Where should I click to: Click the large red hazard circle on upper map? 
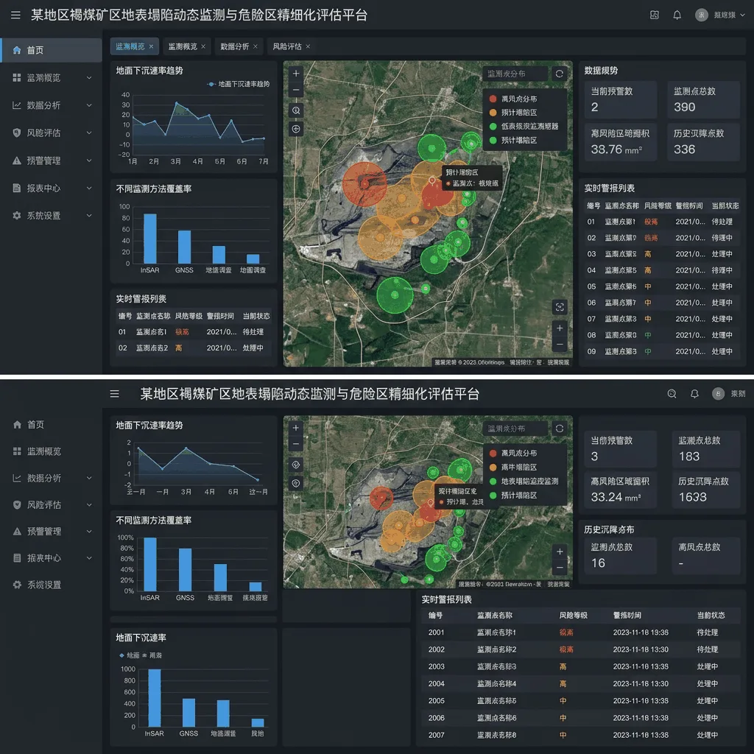(x=364, y=183)
